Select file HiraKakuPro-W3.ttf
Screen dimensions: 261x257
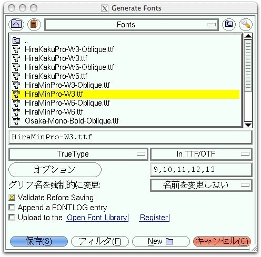click(x=56, y=58)
